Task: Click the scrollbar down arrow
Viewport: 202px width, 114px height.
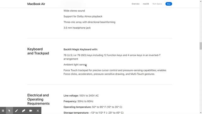Action: coord(201,113)
